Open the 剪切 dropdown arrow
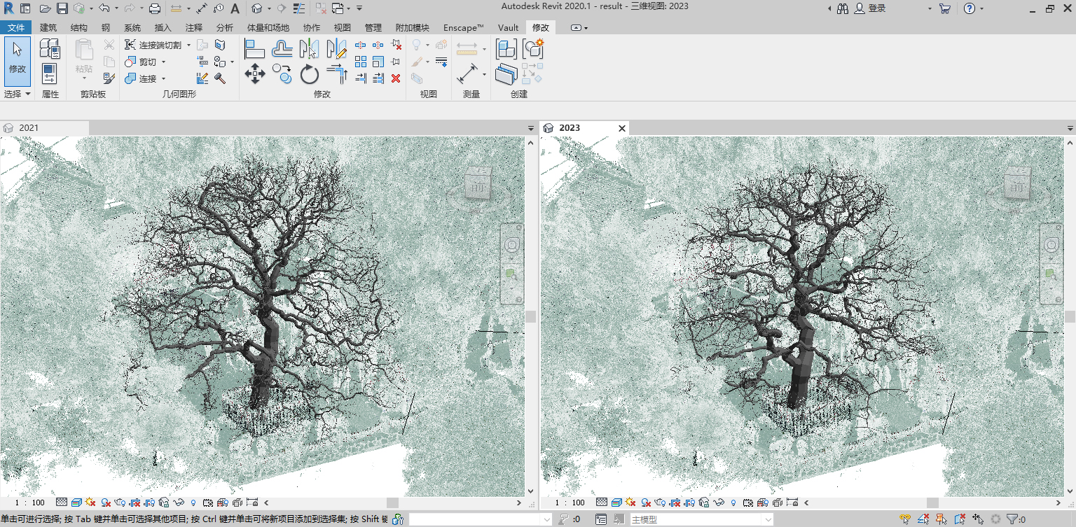Viewport: 1076px width, 527px height. [x=163, y=62]
